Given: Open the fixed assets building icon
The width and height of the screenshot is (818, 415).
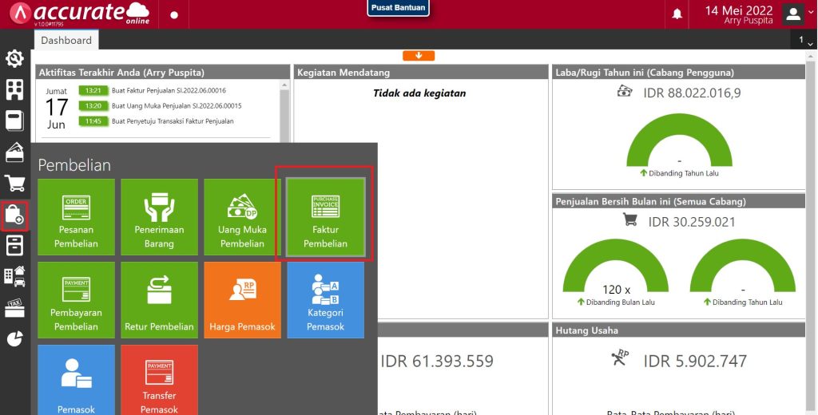Looking at the screenshot, I should pos(14,276).
